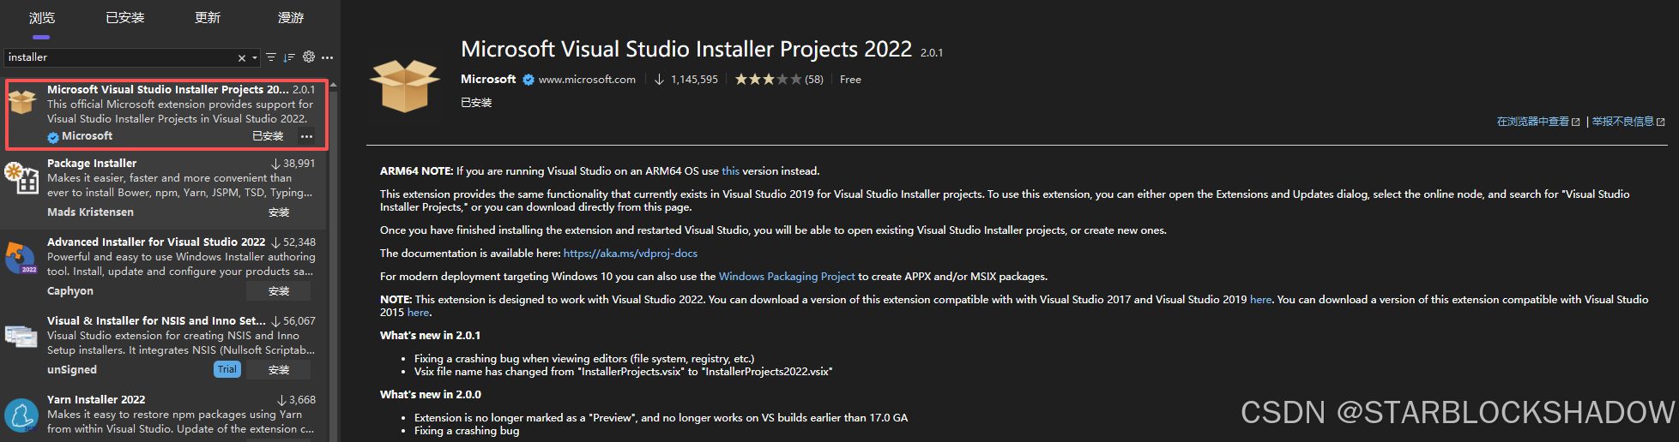Screen dimensions: 1679x442
Task: Clear the installer search text
Action: 242,58
